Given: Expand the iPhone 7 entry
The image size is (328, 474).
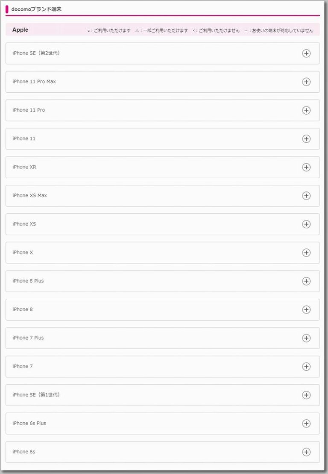Looking at the screenshot, I should [306, 367].
